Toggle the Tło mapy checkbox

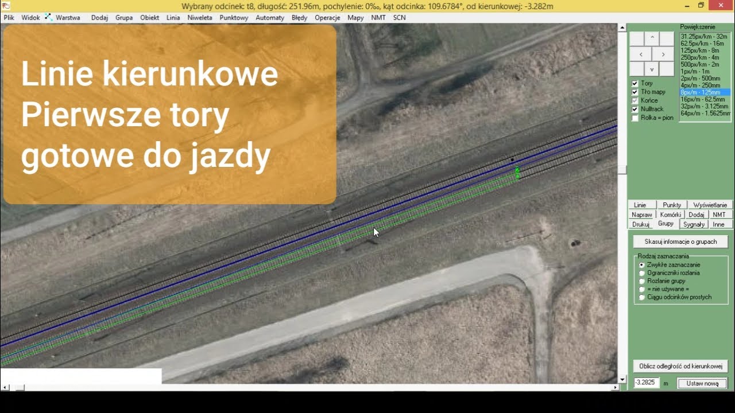click(x=635, y=92)
